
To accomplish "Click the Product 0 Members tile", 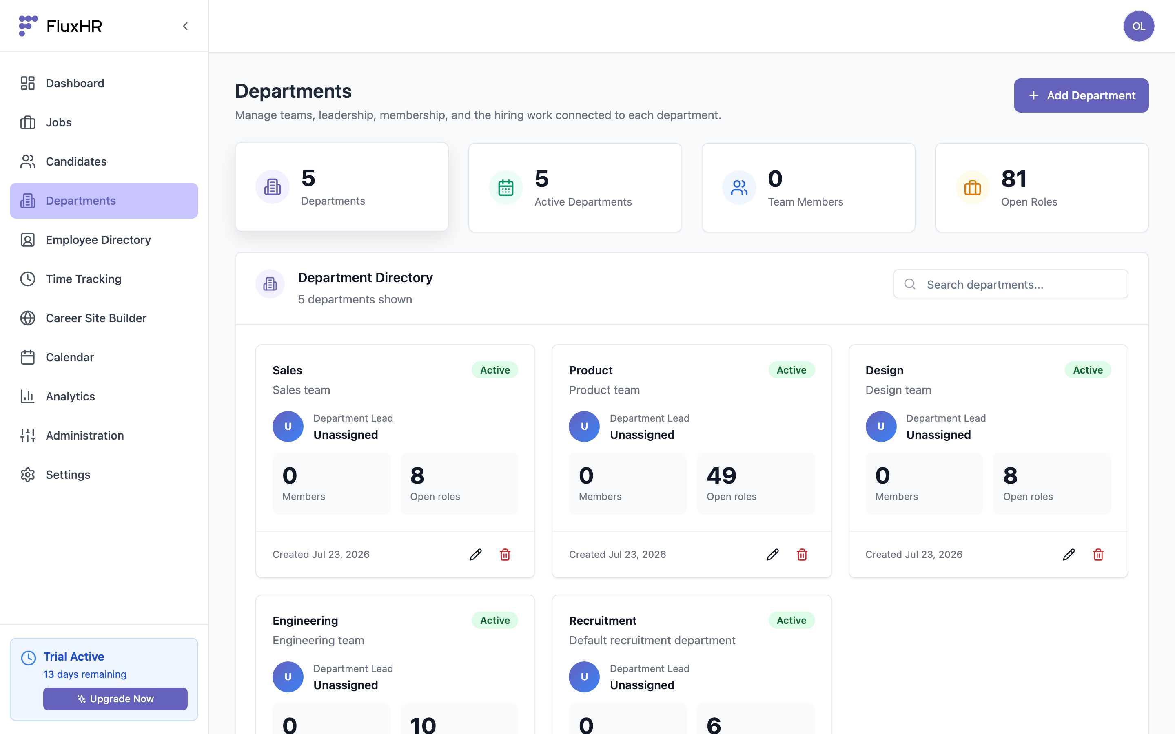I will tap(627, 484).
